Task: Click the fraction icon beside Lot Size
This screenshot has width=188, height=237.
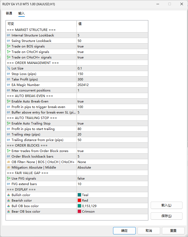Action: coord(8,68)
